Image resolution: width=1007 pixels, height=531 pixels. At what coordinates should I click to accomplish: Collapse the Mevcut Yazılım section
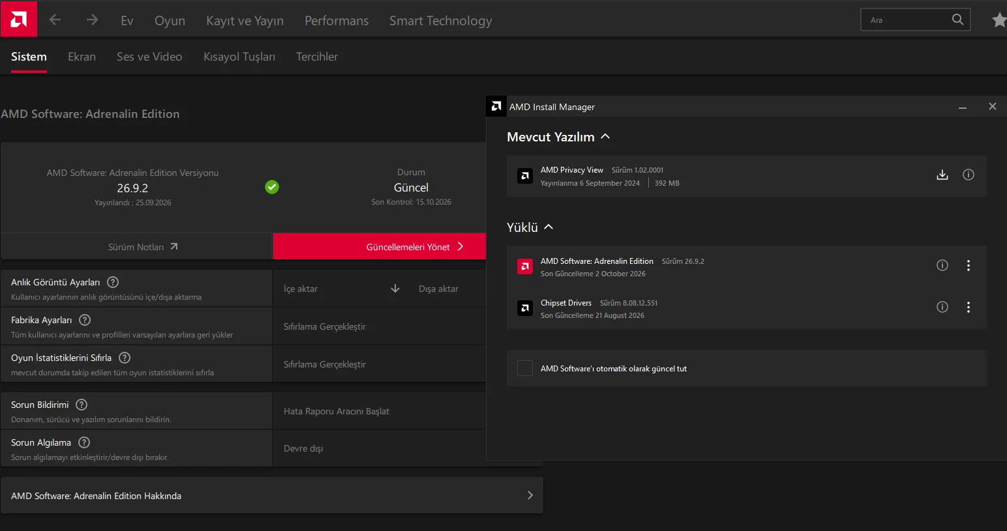pos(605,136)
